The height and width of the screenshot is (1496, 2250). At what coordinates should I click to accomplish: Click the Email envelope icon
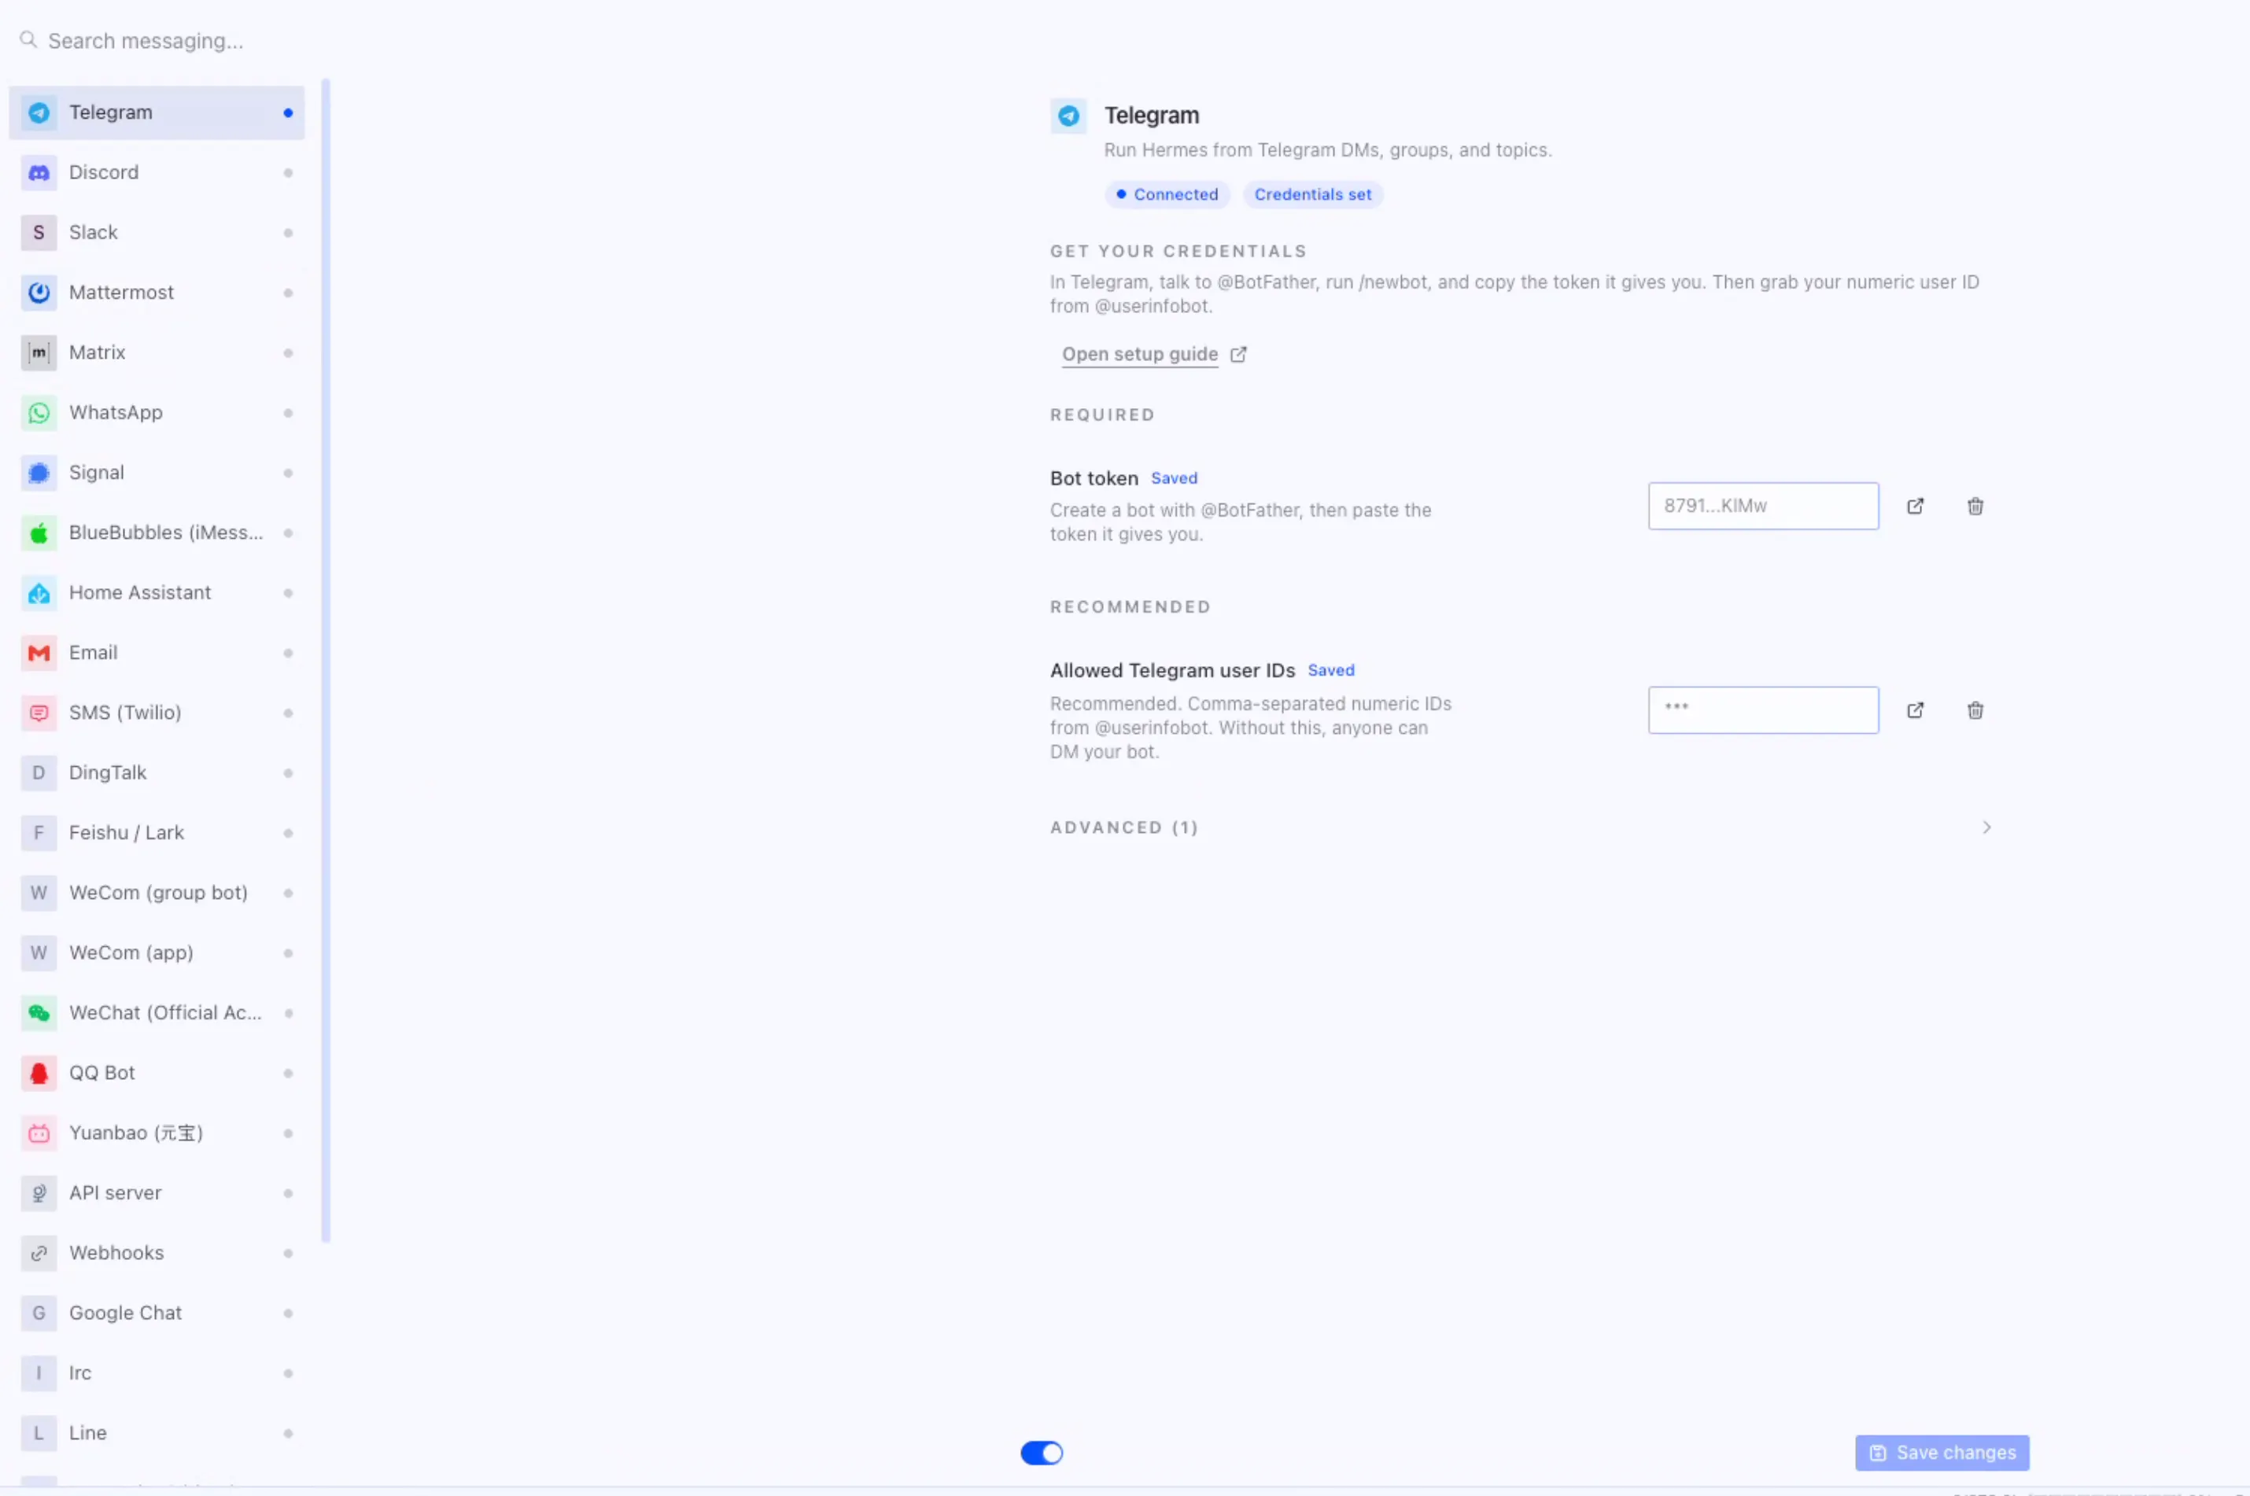coord(39,654)
